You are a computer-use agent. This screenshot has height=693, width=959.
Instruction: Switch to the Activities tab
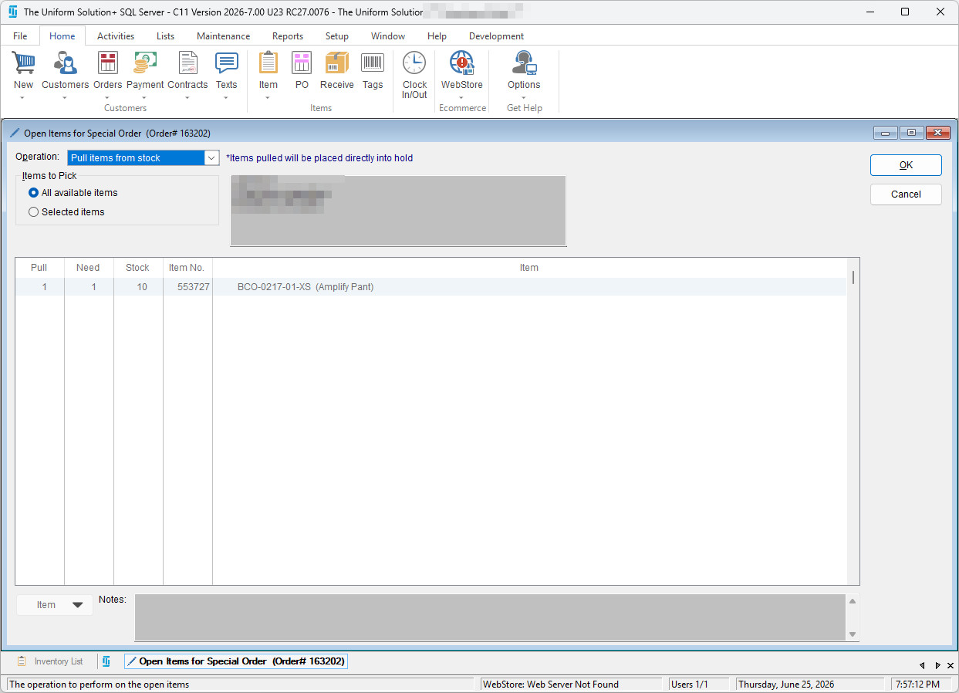[116, 36]
